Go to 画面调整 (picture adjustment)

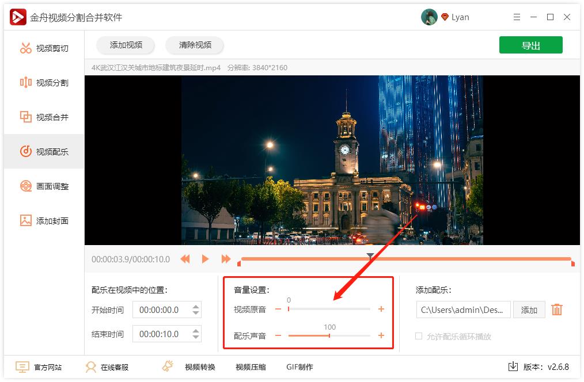tap(44, 186)
